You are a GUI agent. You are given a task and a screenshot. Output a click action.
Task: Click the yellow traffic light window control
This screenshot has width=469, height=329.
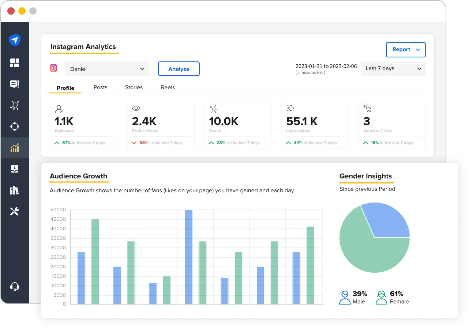pos(22,11)
